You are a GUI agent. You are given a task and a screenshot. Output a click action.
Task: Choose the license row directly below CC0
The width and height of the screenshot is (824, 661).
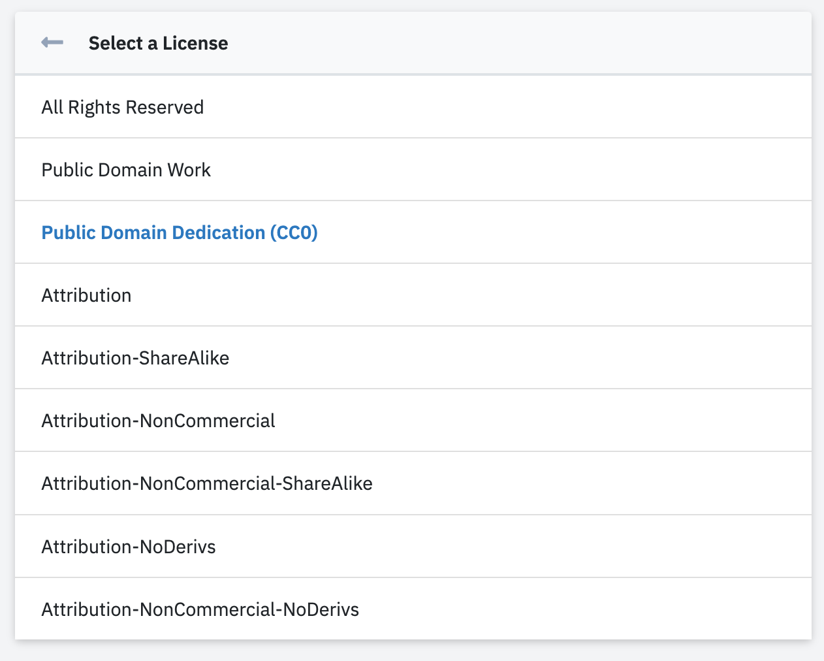(86, 295)
